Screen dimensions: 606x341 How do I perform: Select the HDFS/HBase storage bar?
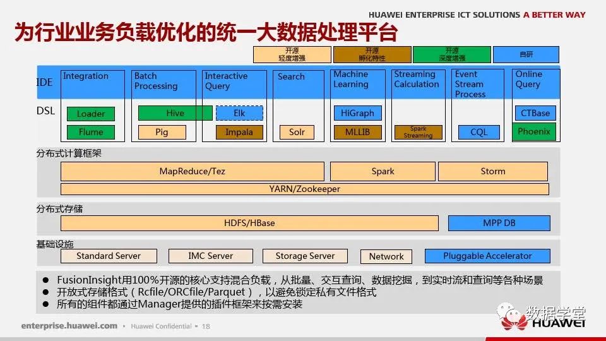250,223
